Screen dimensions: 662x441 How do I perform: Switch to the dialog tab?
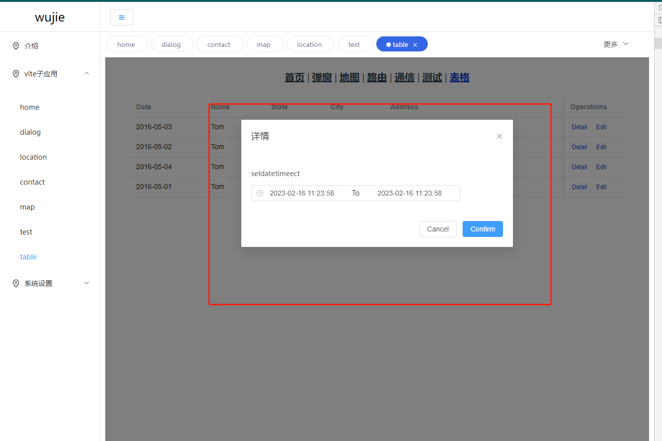tap(172, 44)
